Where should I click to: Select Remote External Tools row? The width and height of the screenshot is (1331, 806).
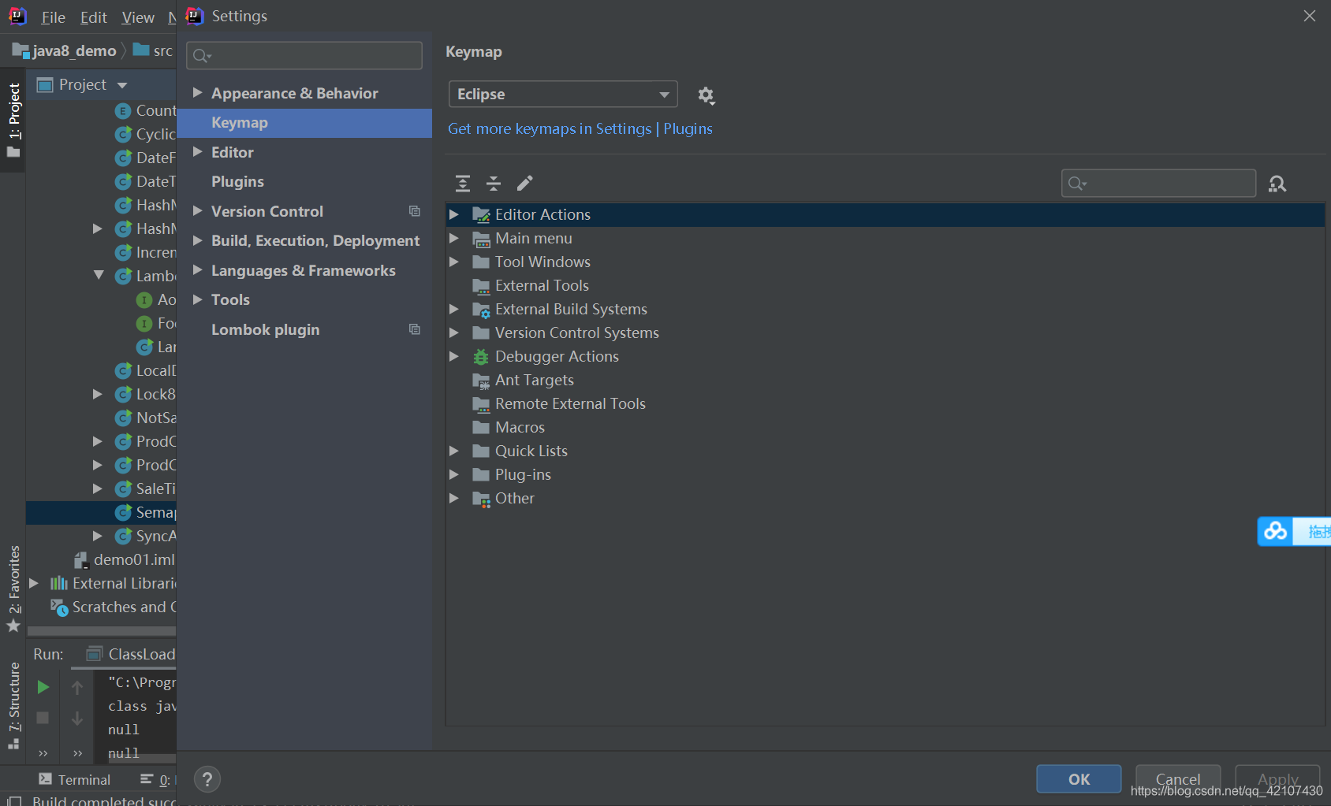click(885, 403)
